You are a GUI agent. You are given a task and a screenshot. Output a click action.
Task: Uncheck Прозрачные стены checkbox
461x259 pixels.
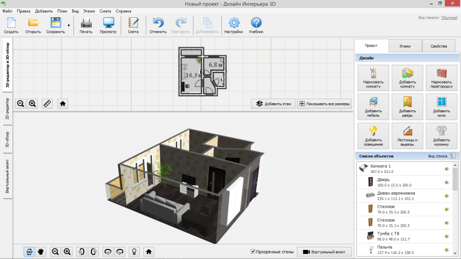coord(253,251)
